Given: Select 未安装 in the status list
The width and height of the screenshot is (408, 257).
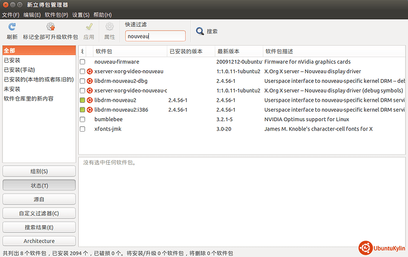Looking at the screenshot, I should pyautogui.click(x=12, y=89).
